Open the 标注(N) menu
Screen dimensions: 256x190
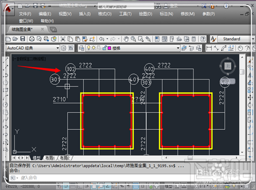[166, 14]
